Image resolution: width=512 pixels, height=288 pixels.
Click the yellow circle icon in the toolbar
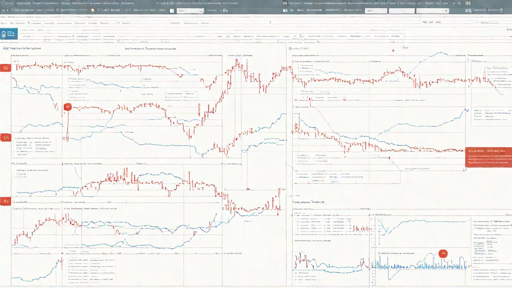click(x=93, y=10)
